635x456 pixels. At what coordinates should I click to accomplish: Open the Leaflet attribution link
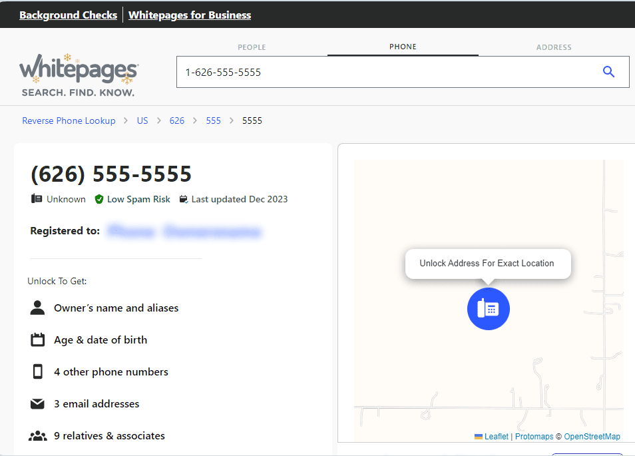[497, 437]
